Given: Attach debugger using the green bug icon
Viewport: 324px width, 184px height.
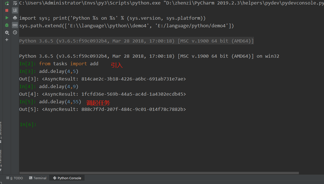Looking at the screenshot, I should [7, 25].
